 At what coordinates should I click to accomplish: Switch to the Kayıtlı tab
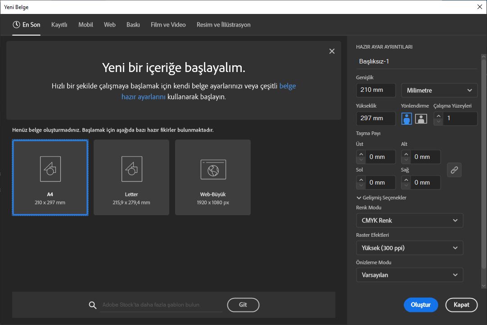click(59, 25)
